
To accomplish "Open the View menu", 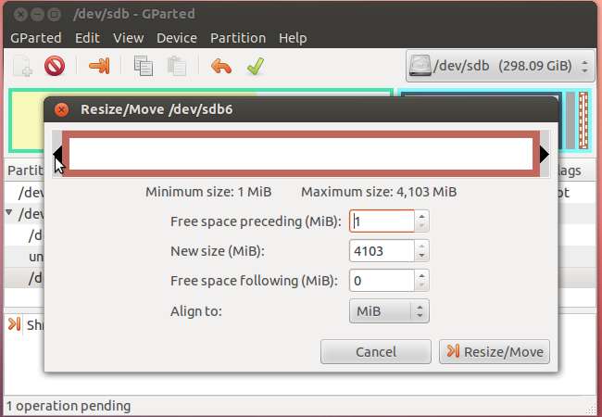I will coord(128,38).
